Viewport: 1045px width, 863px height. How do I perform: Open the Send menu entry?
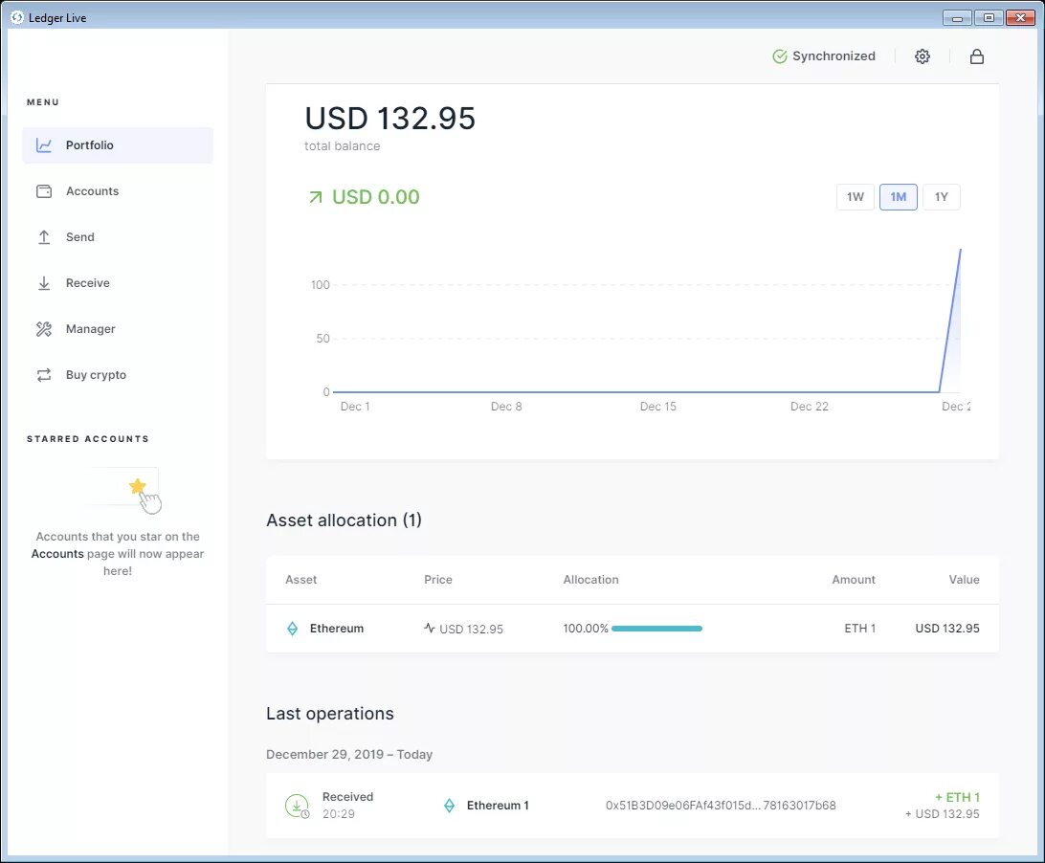point(118,237)
